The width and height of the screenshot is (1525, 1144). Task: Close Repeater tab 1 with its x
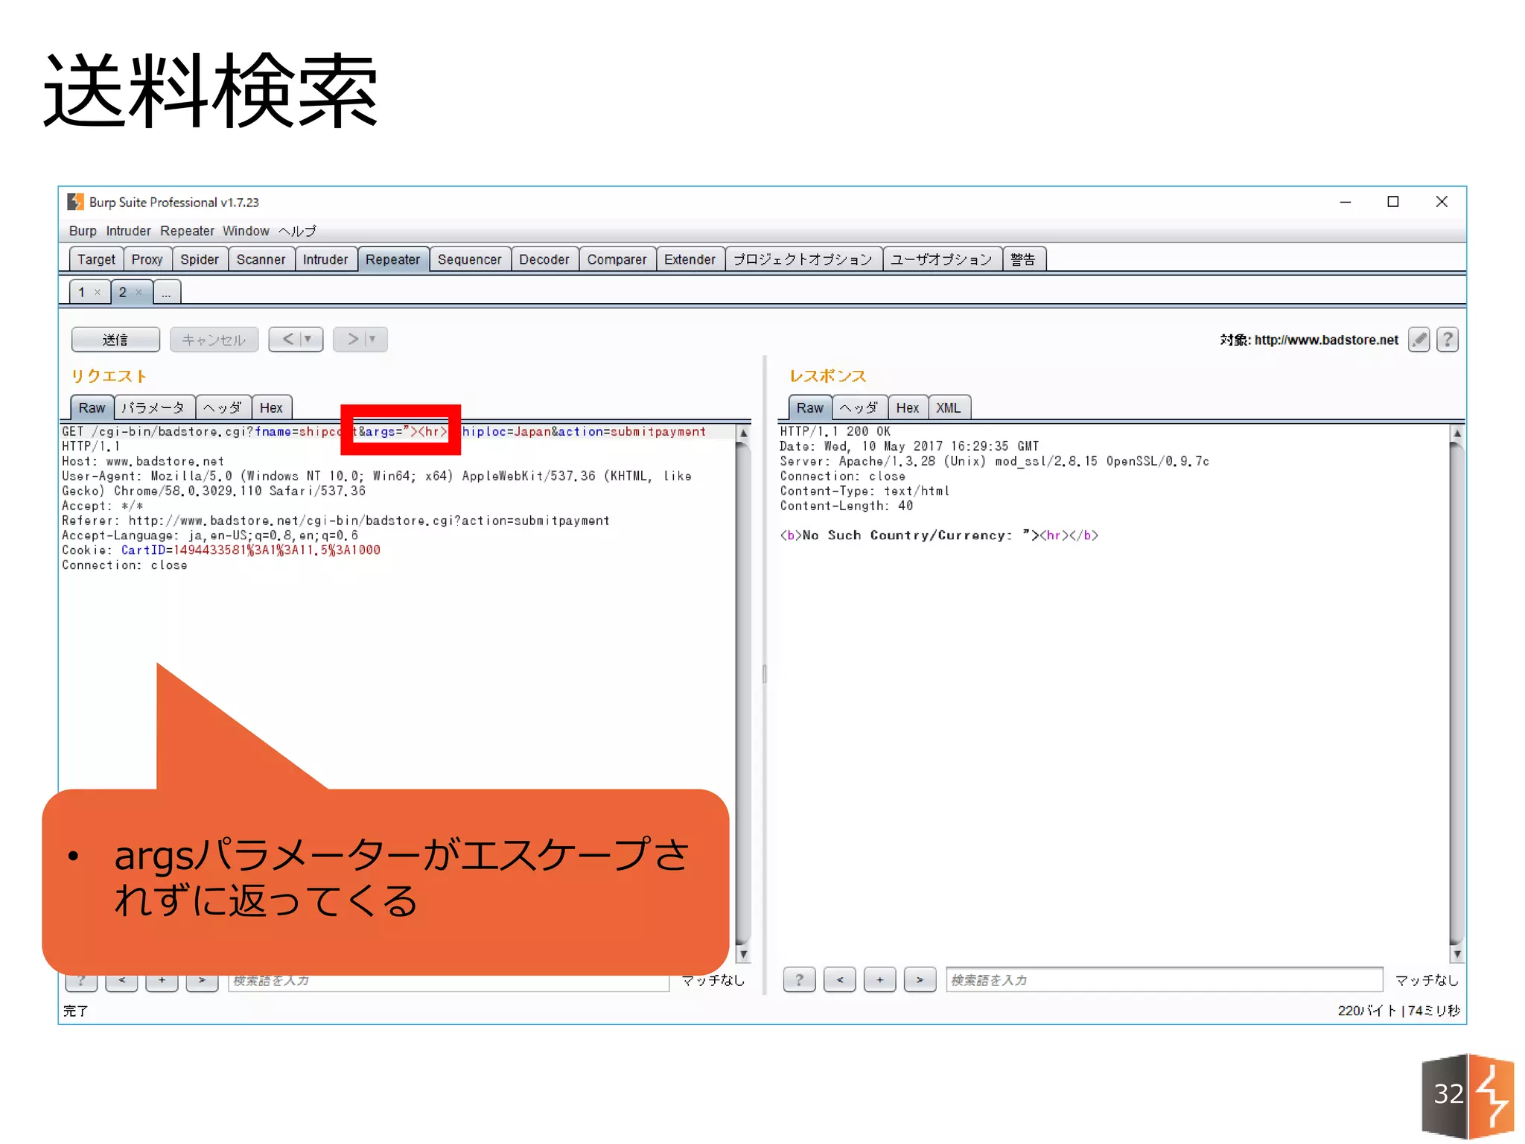click(98, 292)
